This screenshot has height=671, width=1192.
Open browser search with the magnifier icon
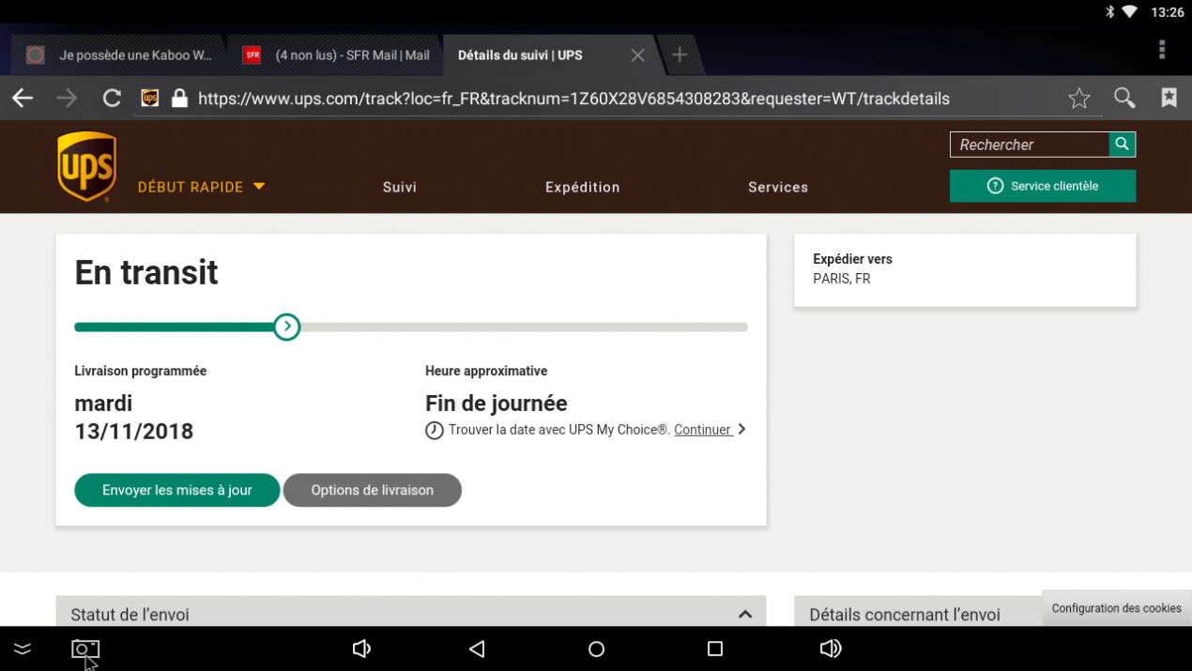point(1124,98)
